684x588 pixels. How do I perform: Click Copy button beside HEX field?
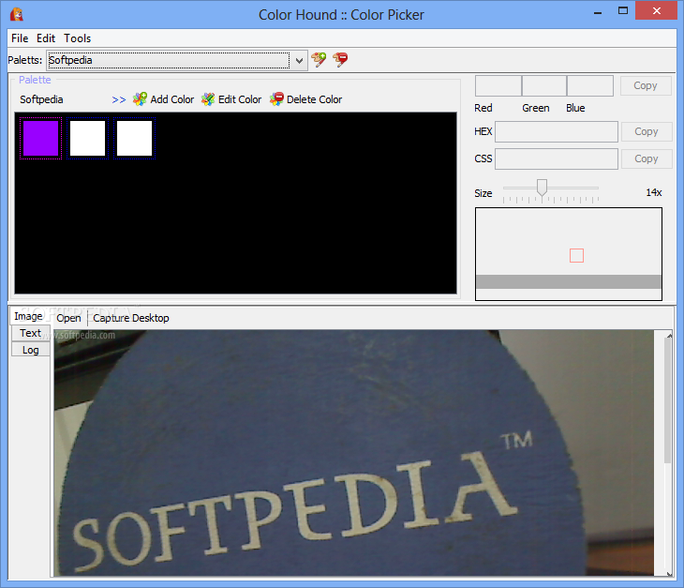click(647, 131)
